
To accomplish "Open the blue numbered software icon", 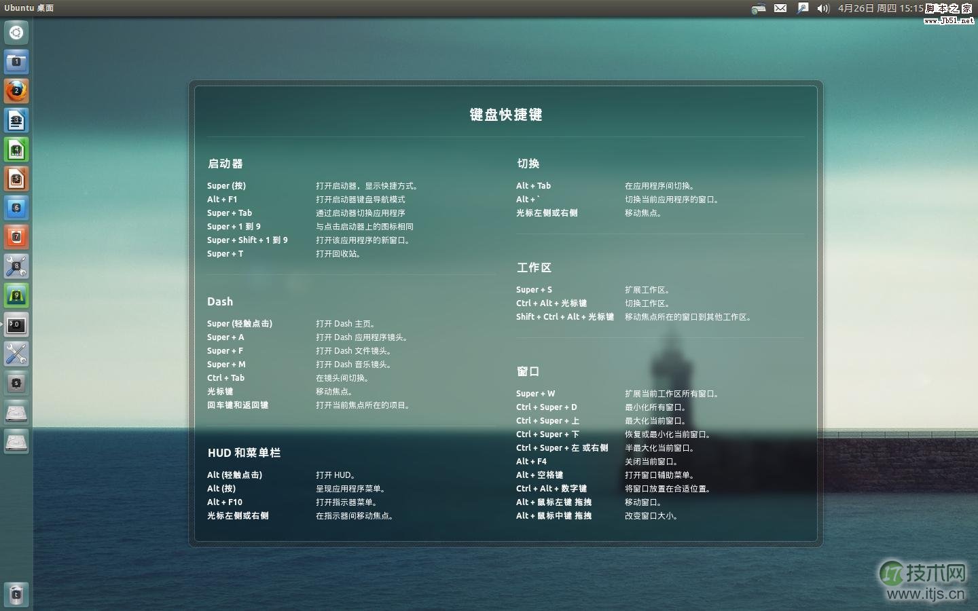I will 16,208.
